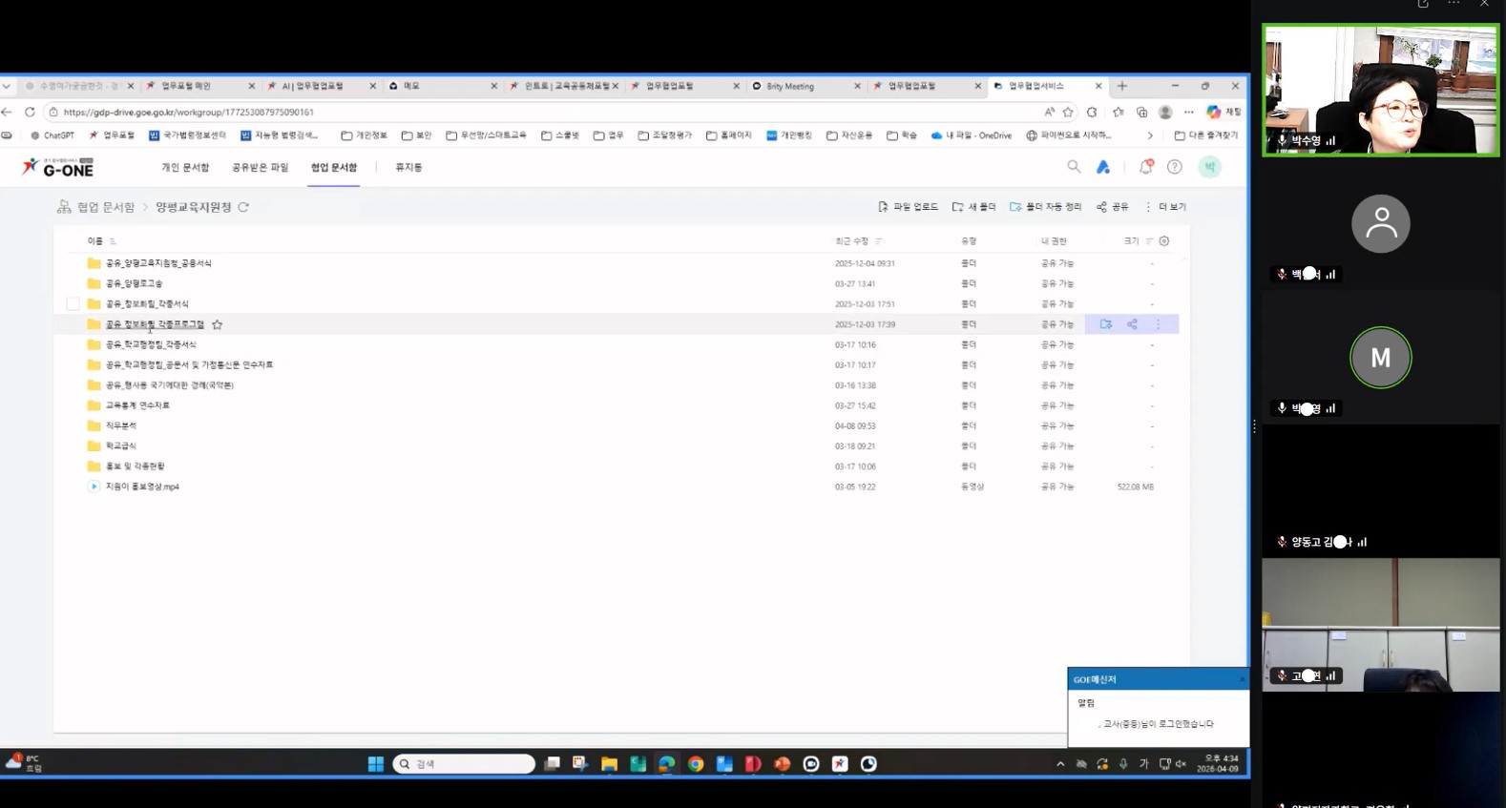
Task: Open File Explorer on taskbar
Action: (609, 764)
